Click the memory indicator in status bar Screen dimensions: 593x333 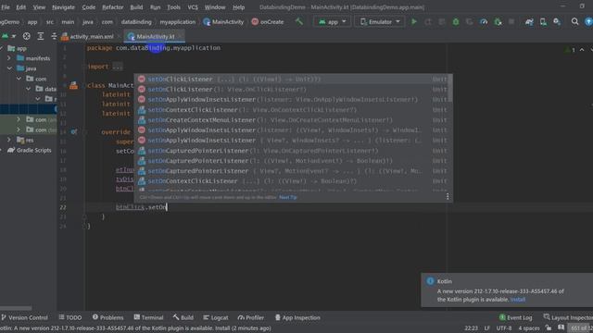pyautogui.click(x=581, y=328)
